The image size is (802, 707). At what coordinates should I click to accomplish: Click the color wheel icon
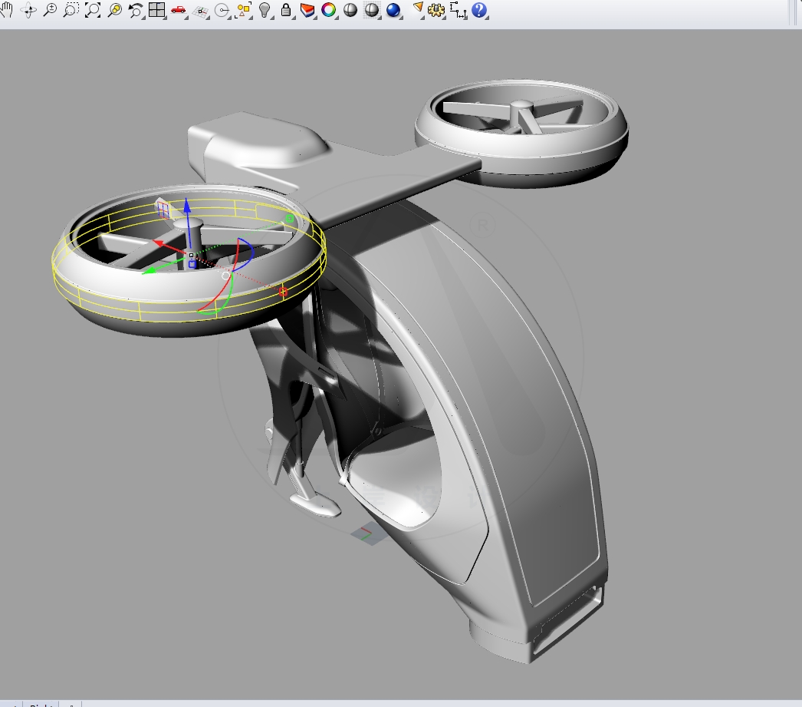point(327,11)
